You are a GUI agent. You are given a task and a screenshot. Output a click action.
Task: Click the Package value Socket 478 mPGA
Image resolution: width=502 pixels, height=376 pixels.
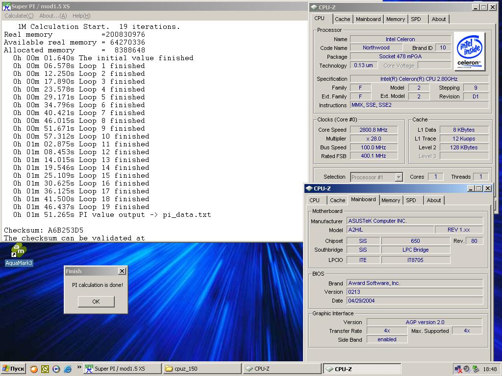400,56
